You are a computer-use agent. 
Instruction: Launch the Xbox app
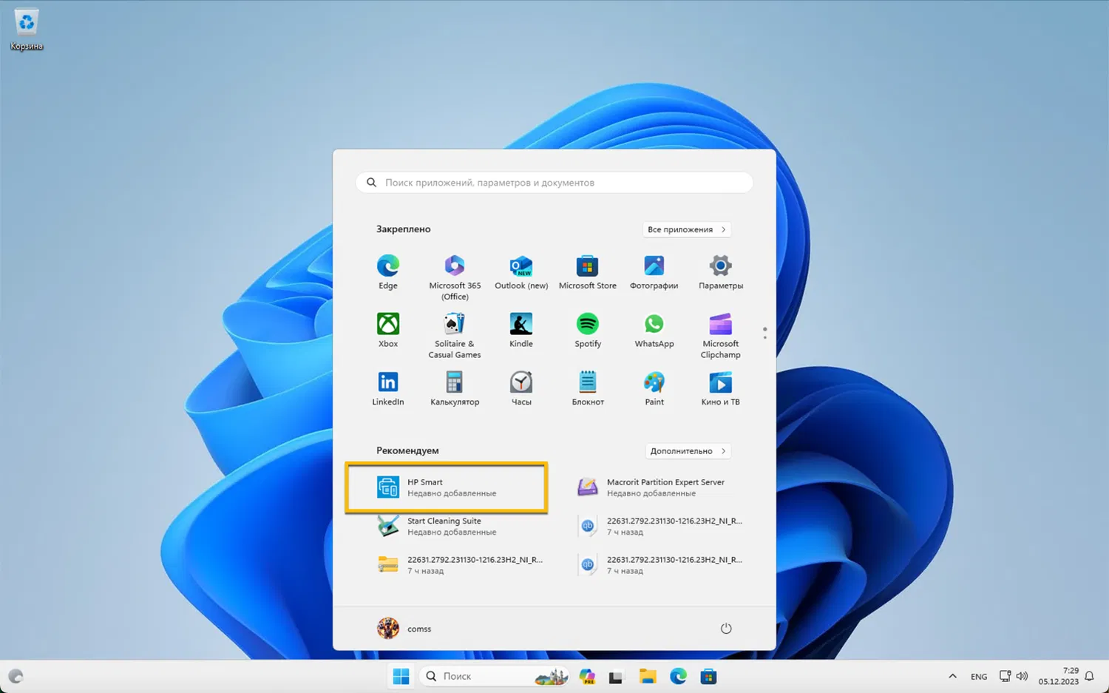(x=388, y=331)
